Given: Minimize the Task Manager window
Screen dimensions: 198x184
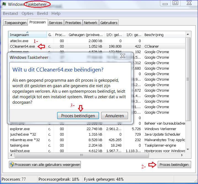Looking at the screenshot, I should coord(165,3).
